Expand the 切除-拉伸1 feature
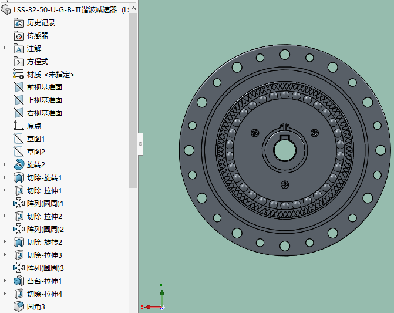394x313 pixels. click(5, 190)
